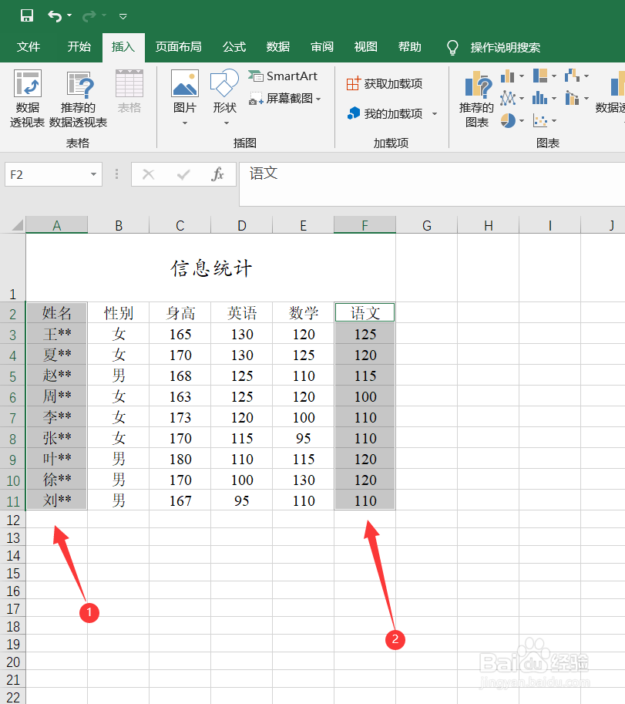Click the cell with name 王**
The width and height of the screenshot is (625, 704).
click(x=56, y=334)
